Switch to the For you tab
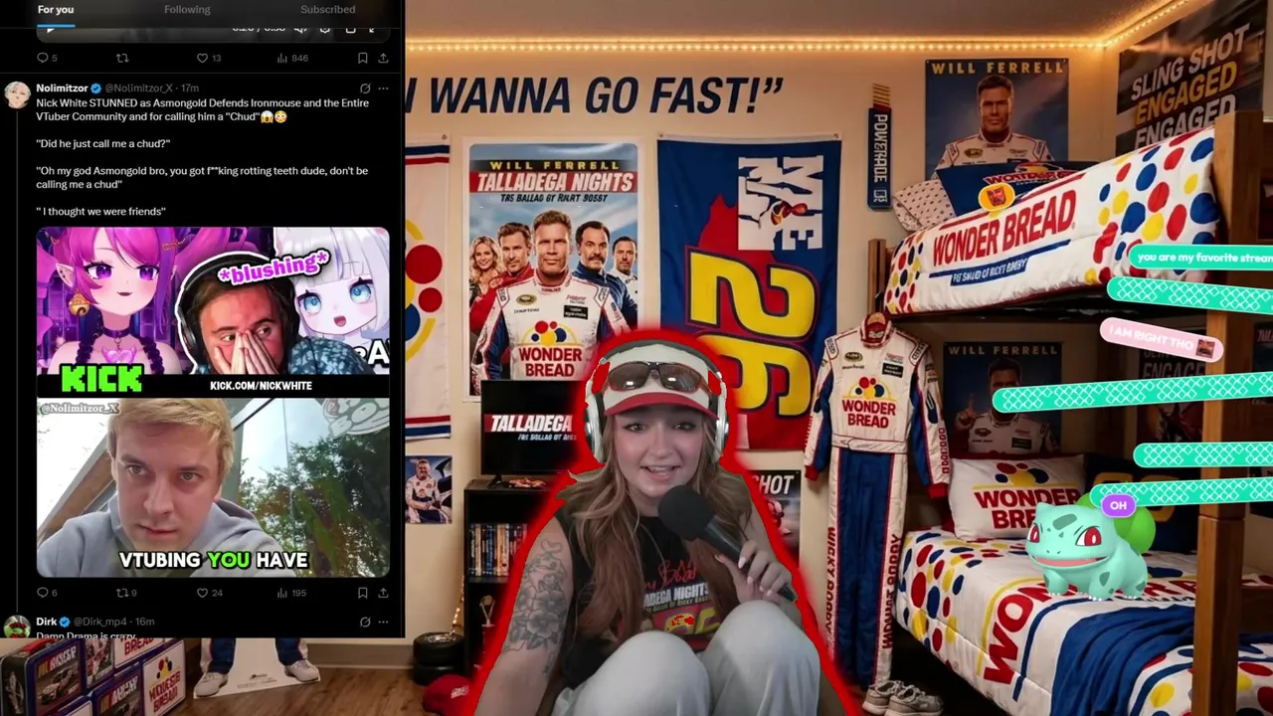This screenshot has height=716, width=1273. click(56, 9)
